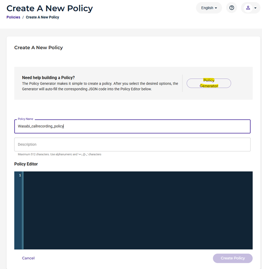The height and width of the screenshot is (269, 262).
Task: Open the help question mark icon
Action: 231,8
